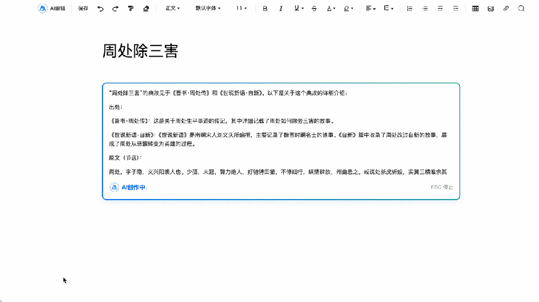The width and height of the screenshot is (539, 302).
Task: Toggle strikethrough formatting
Action: [314, 8]
